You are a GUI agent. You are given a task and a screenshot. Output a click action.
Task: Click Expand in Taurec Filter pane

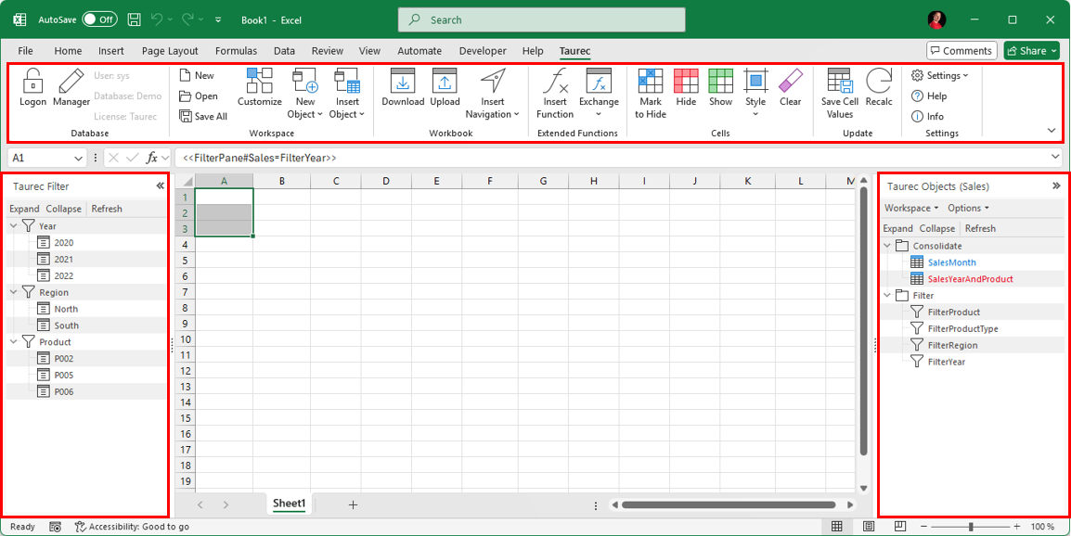tap(24, 209)
